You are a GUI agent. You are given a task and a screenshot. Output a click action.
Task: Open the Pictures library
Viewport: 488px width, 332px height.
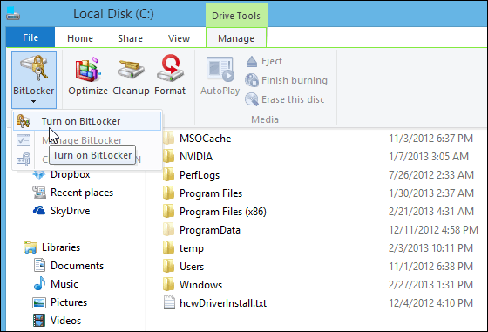(69, 302)
